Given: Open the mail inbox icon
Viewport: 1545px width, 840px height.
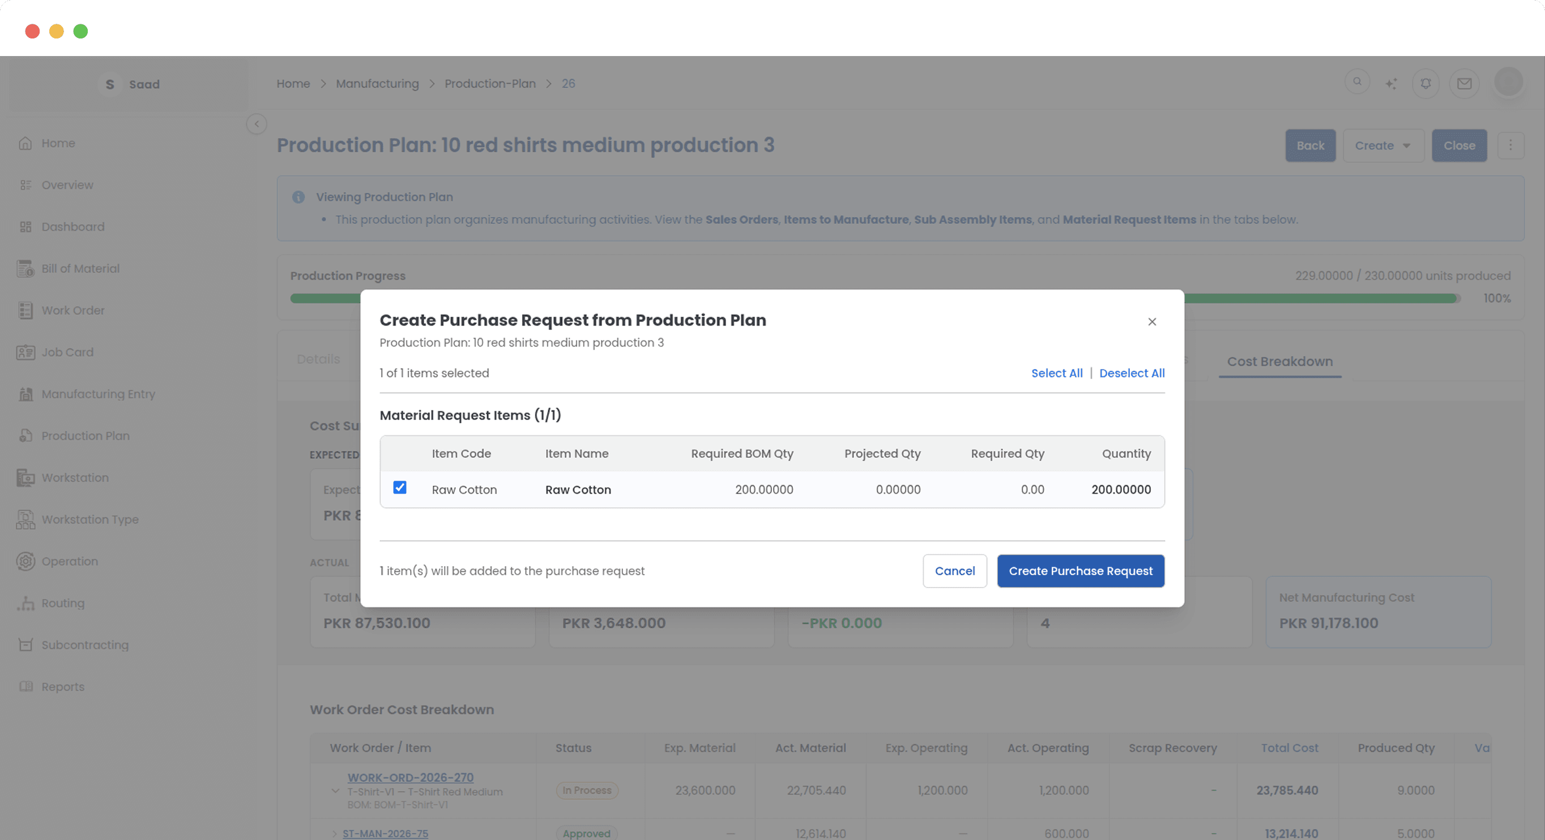Looking at the screenshot, I should [x=1464, y=83].
